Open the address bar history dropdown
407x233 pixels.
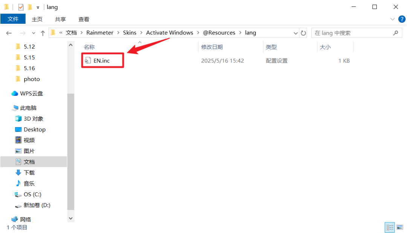(295, 33)
